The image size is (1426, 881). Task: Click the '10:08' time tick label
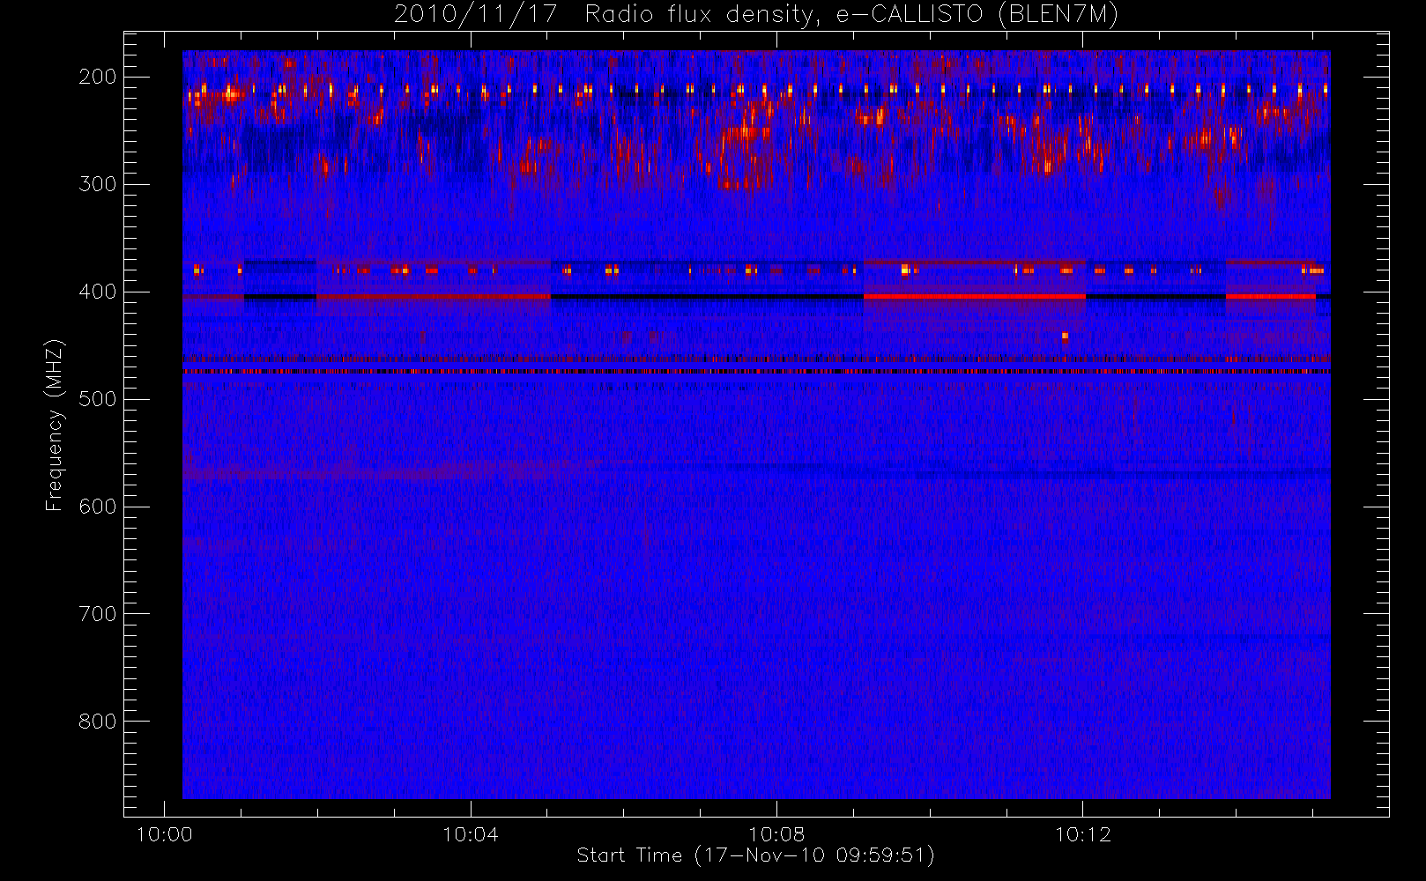(776, 834)
